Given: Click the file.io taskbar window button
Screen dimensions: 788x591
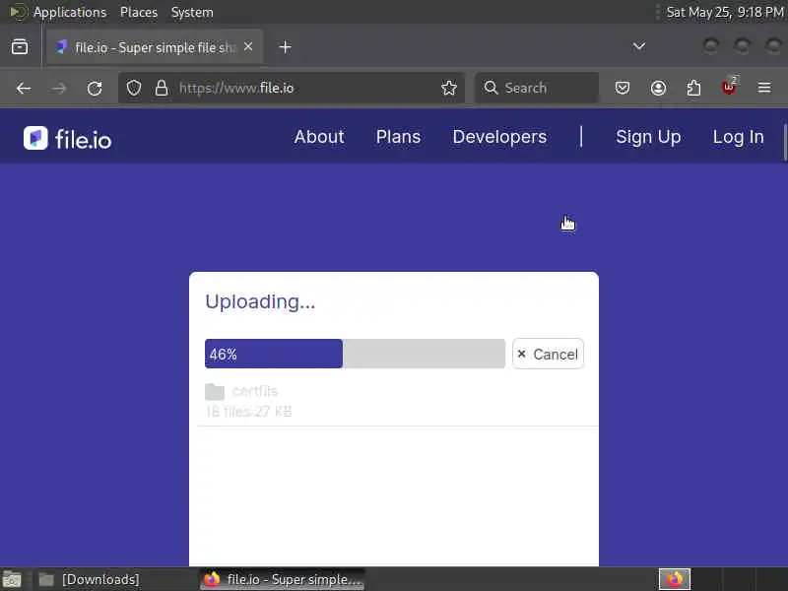Looking at the screenshot, I should 283,579.
